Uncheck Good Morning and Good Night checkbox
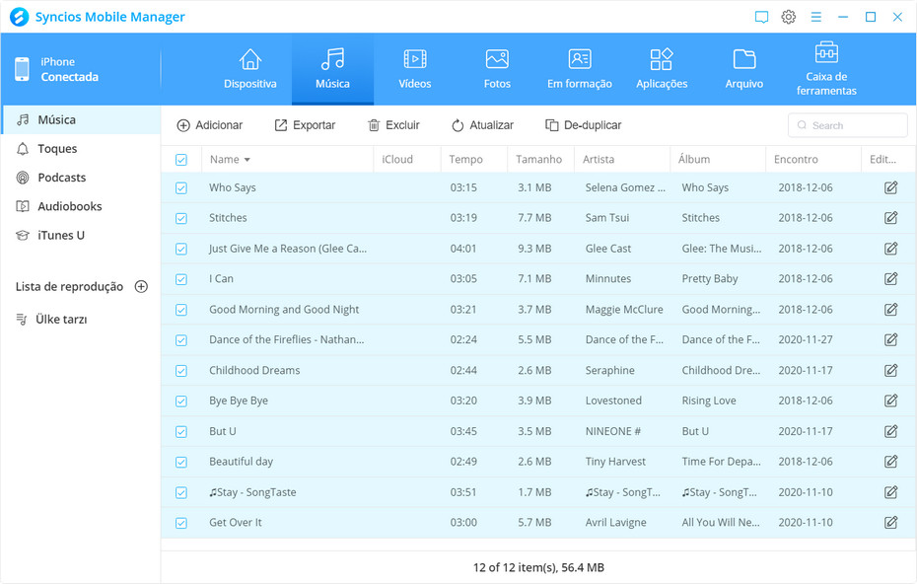The image size is (917, 584). 181,310
